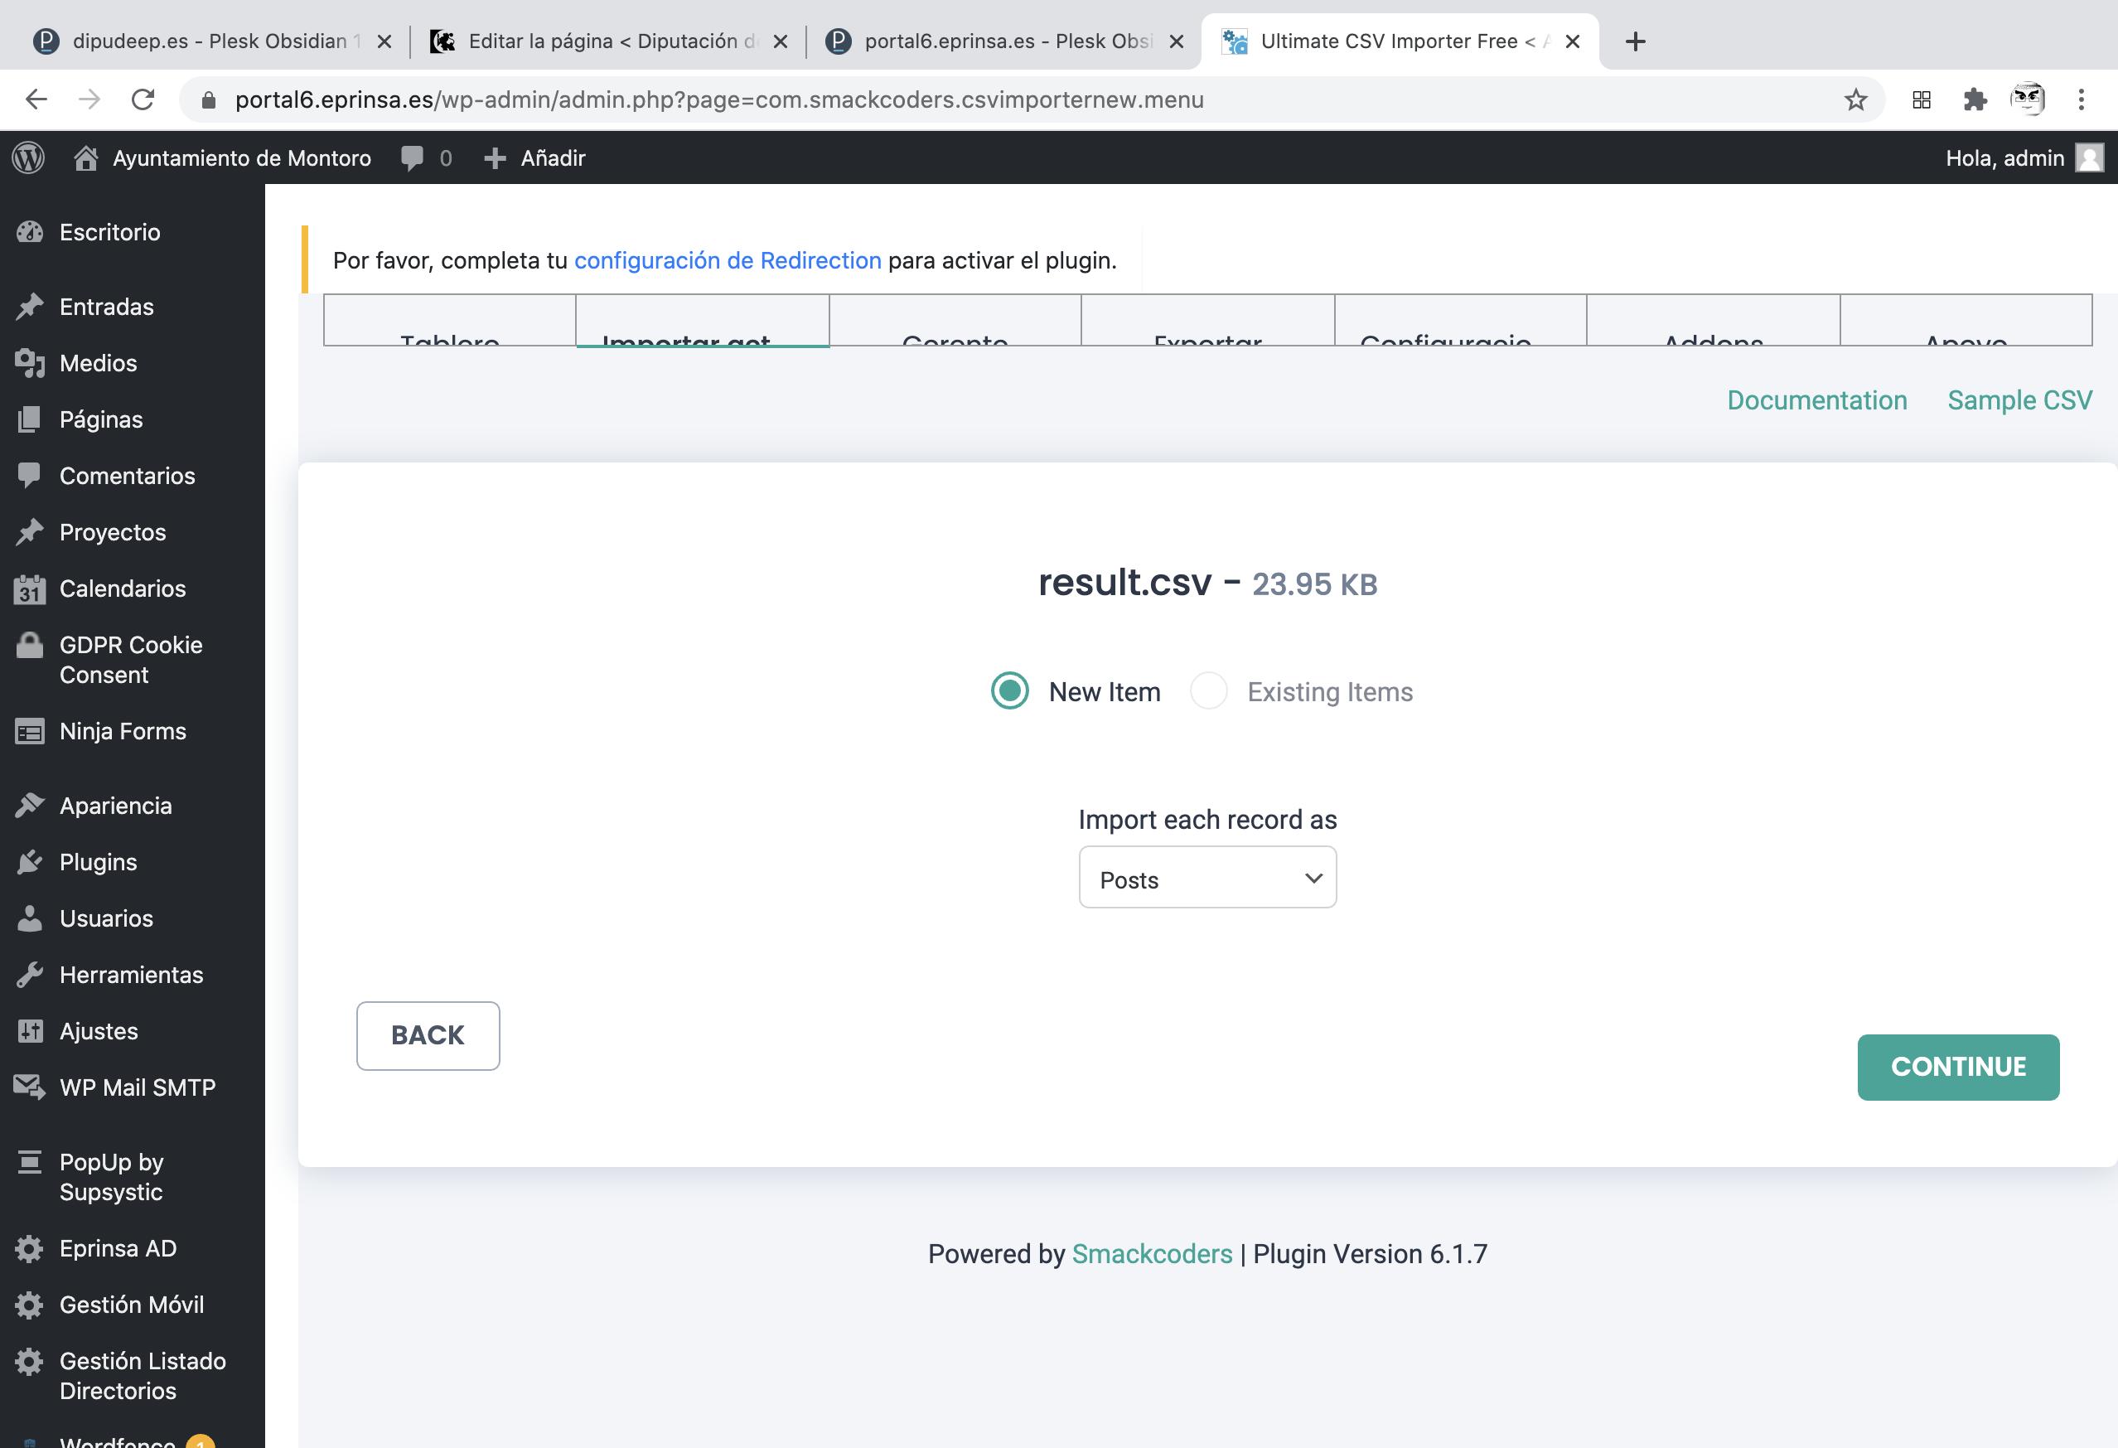Click the BACK button

[428, 1035]
